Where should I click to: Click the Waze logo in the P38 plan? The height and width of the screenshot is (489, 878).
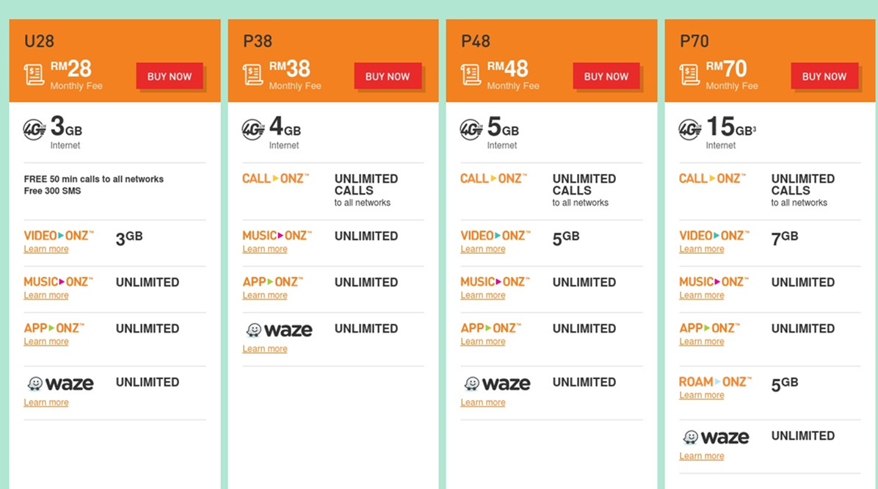pos(279,330)
